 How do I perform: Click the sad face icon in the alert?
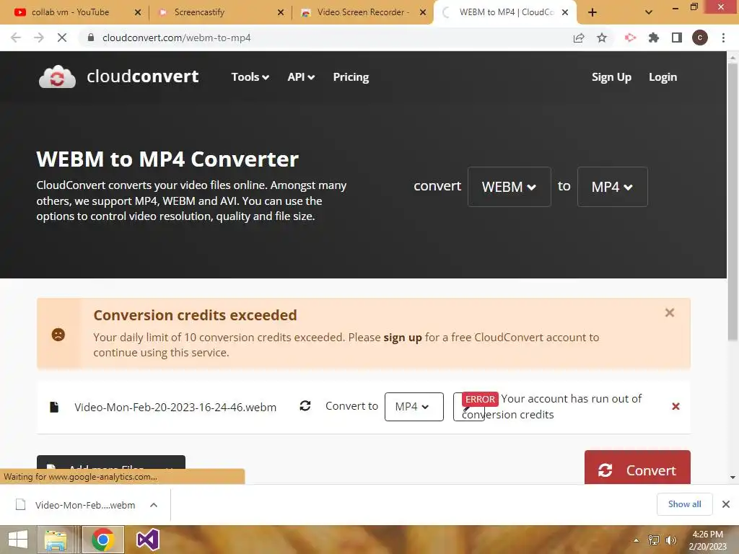click(58, 335)
